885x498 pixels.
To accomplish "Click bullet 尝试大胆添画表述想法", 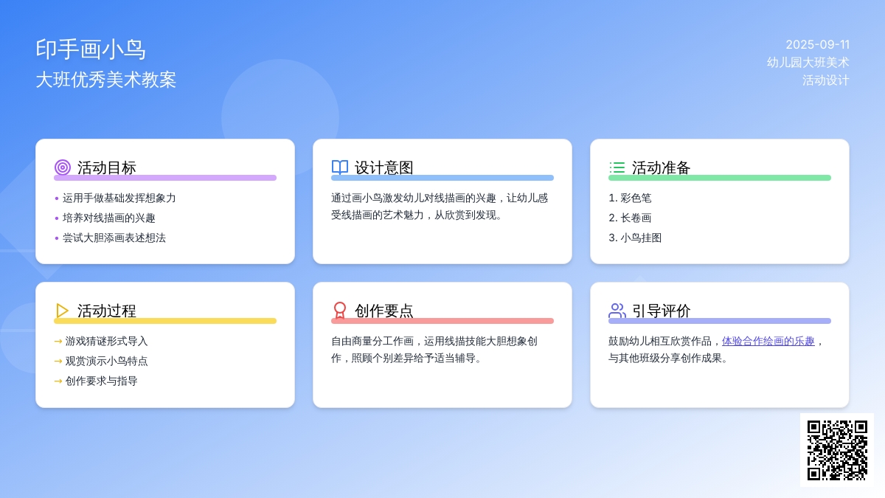I will (114, 238).
